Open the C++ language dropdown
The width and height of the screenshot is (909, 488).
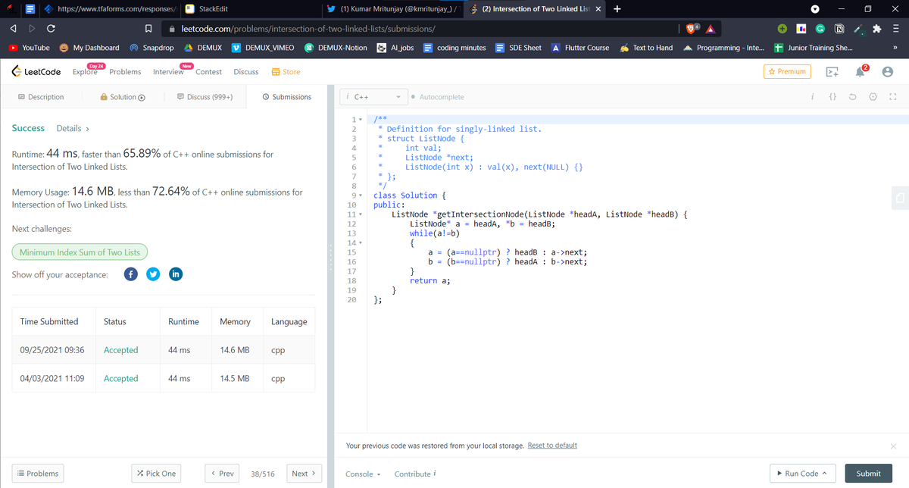pyautogui.click(x=375, y=97)
